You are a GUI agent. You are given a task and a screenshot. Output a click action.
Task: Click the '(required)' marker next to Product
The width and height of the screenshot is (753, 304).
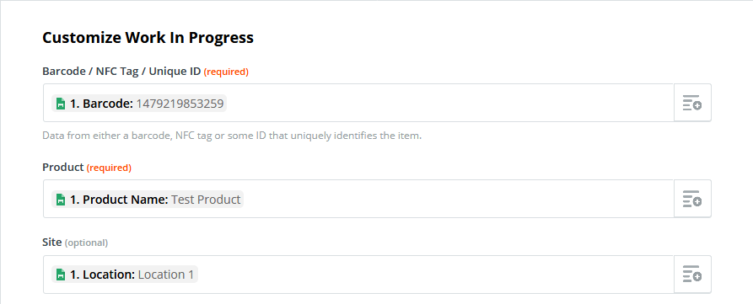pos(109,168)
